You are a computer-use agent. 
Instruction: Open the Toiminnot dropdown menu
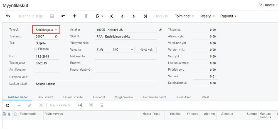click(x=184, y=16)
